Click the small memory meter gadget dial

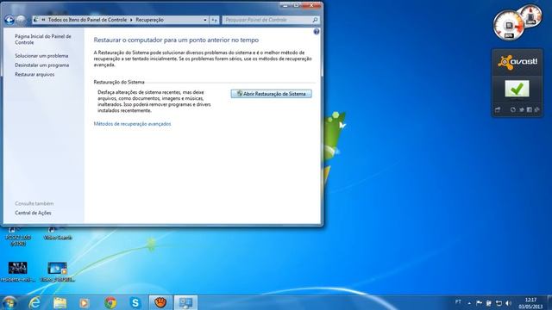pyautogui.click(x=531, y=15)
